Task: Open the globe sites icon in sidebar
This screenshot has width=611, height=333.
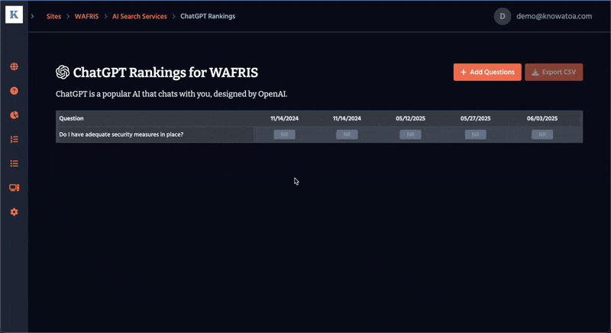Action: point(14,66)
